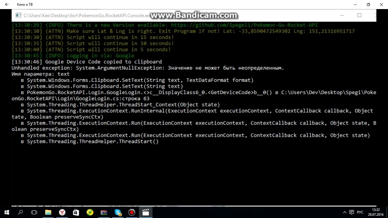Open Bandicam recorder taskbar icon
Screen dimensions: 388x218
132,212
